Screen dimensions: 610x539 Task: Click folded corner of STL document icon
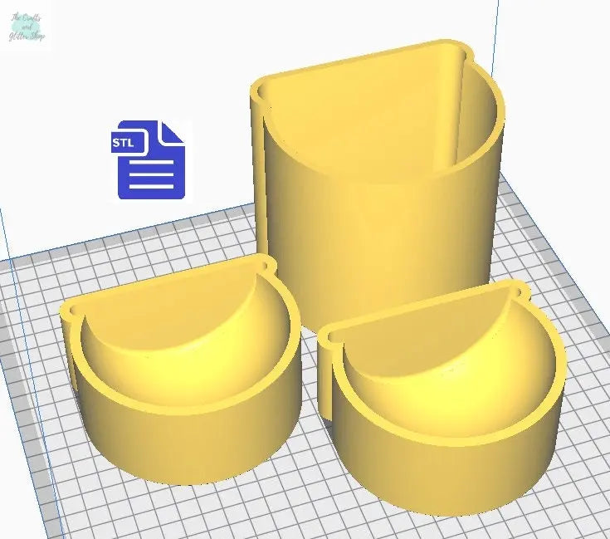172,134
